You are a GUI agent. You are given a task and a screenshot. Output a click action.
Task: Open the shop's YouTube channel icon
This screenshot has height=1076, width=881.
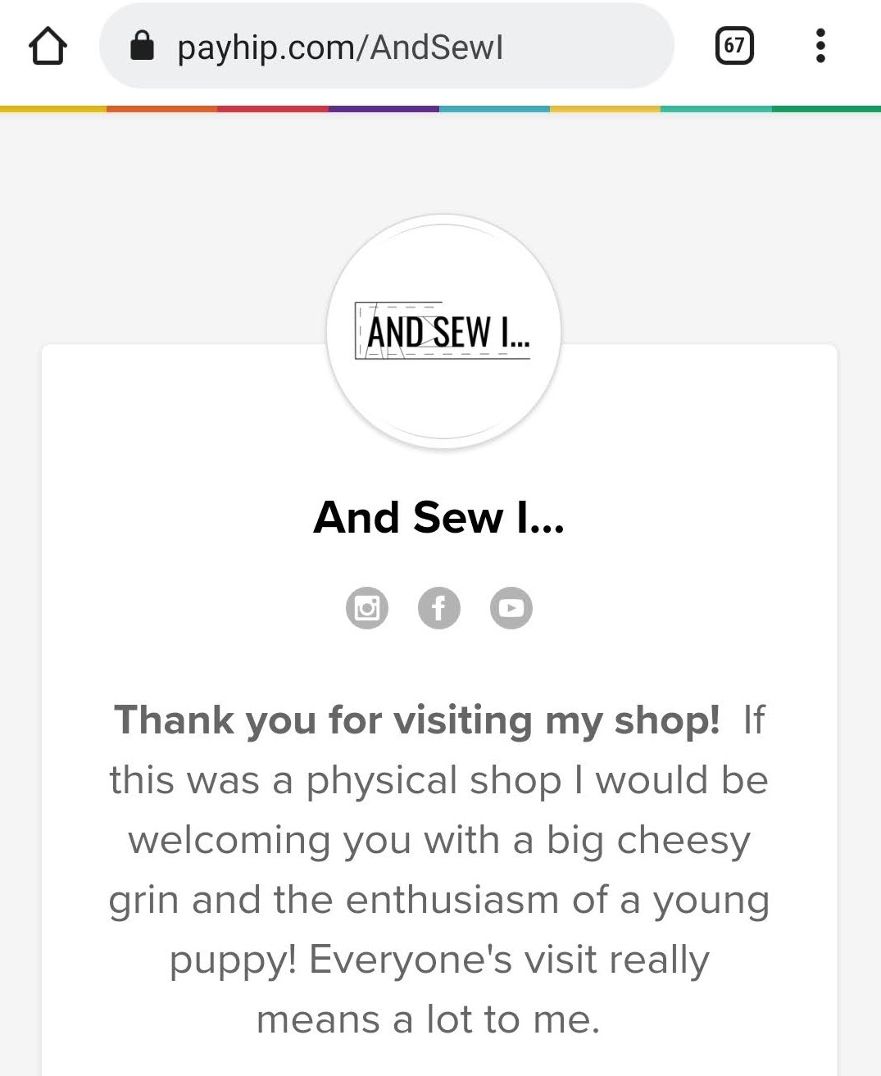click(x=511, y=608)
